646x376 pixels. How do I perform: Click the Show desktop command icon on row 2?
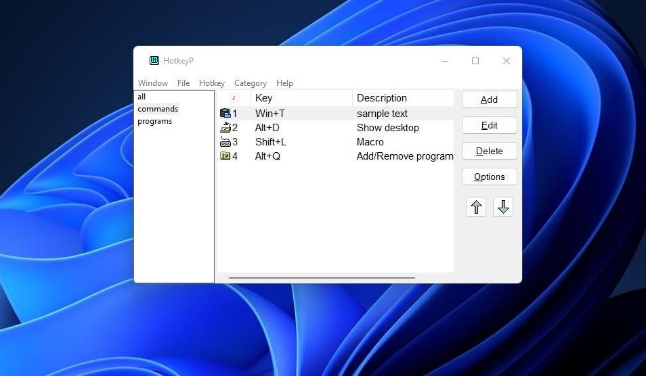[225, 128]
